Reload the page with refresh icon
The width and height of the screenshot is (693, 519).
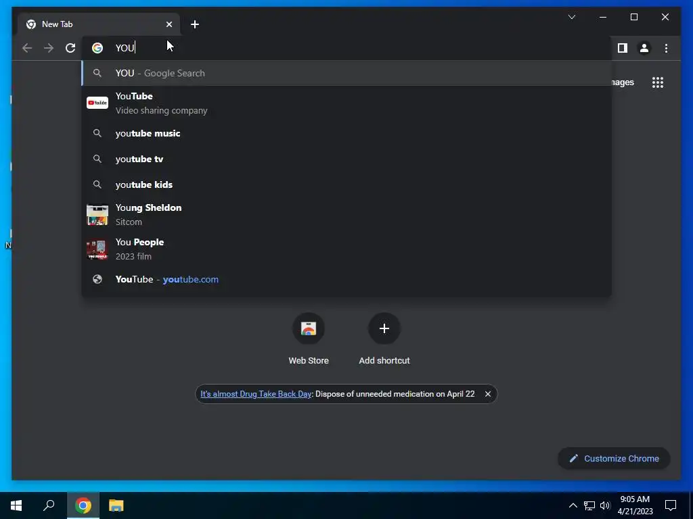(x=70, y=48)
